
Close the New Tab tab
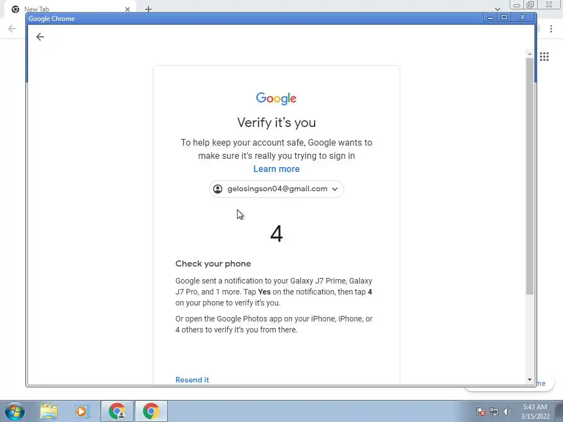(x=128, y=9)
